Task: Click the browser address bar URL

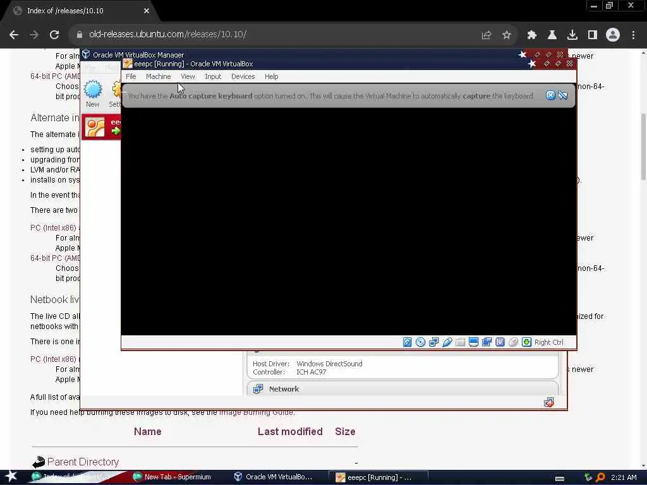Action: point(167,34)
